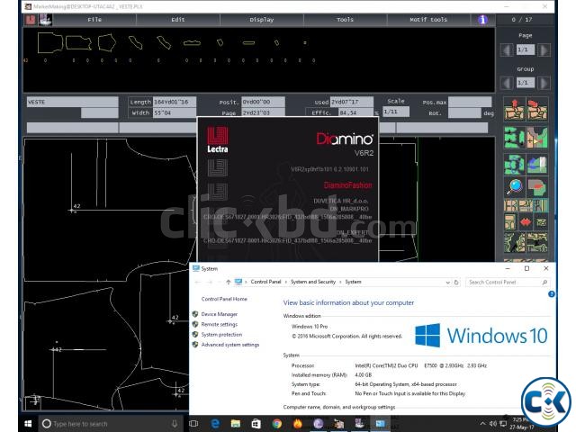
Task: Click the Search Control Panel box
Action: pos(508,282)
